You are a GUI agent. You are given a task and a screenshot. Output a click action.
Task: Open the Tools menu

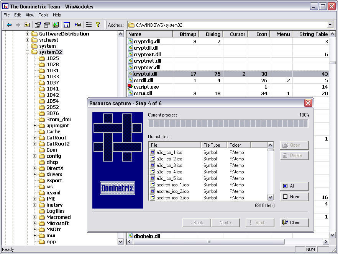44,15
